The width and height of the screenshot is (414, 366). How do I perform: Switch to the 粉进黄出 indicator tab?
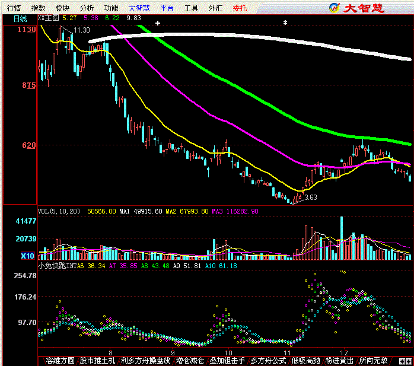coord(339,361)
